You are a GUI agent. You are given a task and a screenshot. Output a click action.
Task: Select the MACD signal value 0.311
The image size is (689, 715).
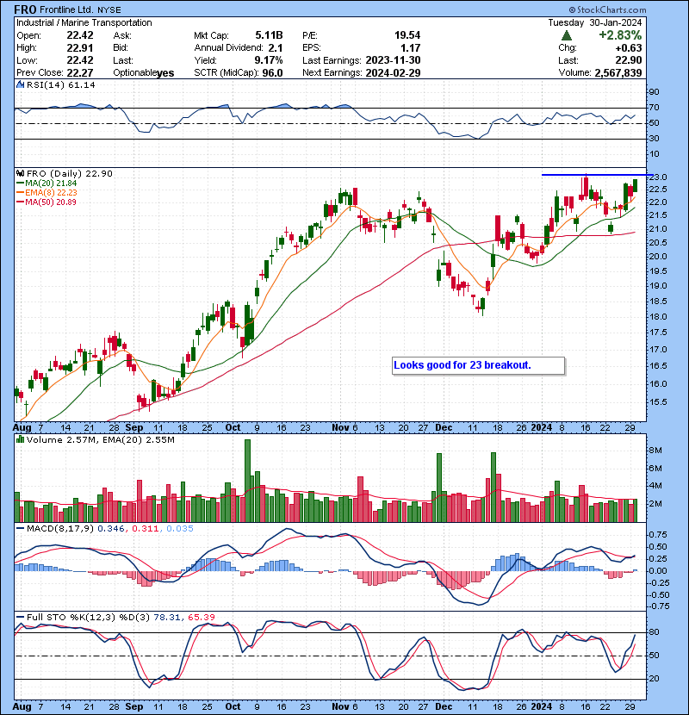click(x=145, y=529)
